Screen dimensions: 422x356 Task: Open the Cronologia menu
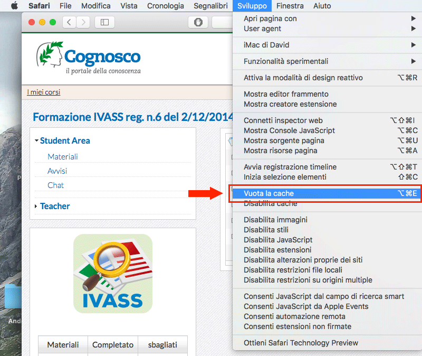(166, 6)
